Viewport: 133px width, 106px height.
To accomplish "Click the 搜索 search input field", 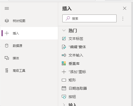I will click(89, 18).
